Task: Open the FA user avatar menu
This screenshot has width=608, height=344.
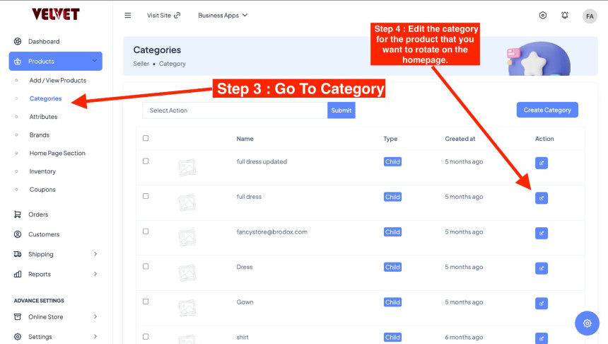Action: [590, 16]
